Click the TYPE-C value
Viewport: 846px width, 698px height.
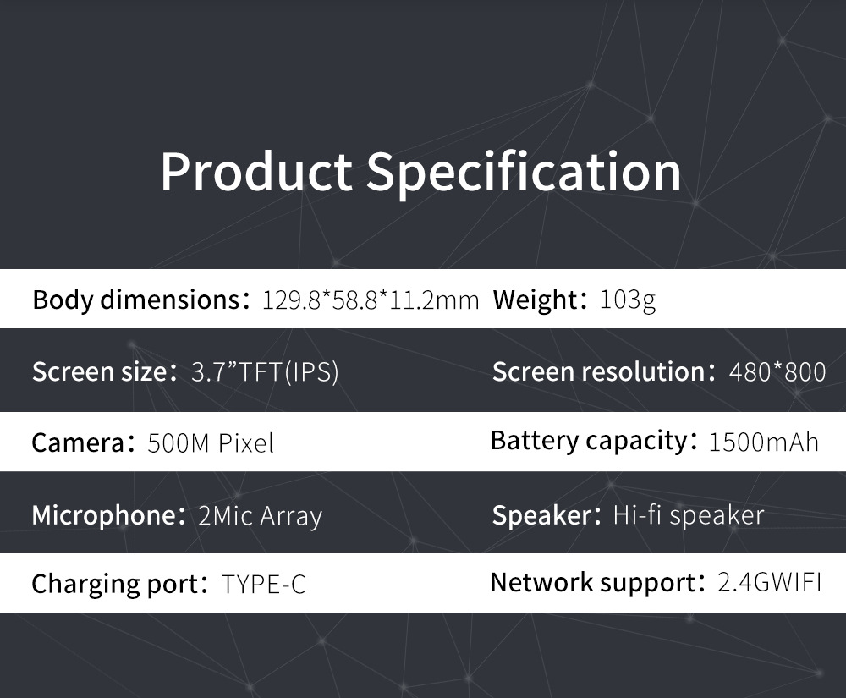(264, 585)
